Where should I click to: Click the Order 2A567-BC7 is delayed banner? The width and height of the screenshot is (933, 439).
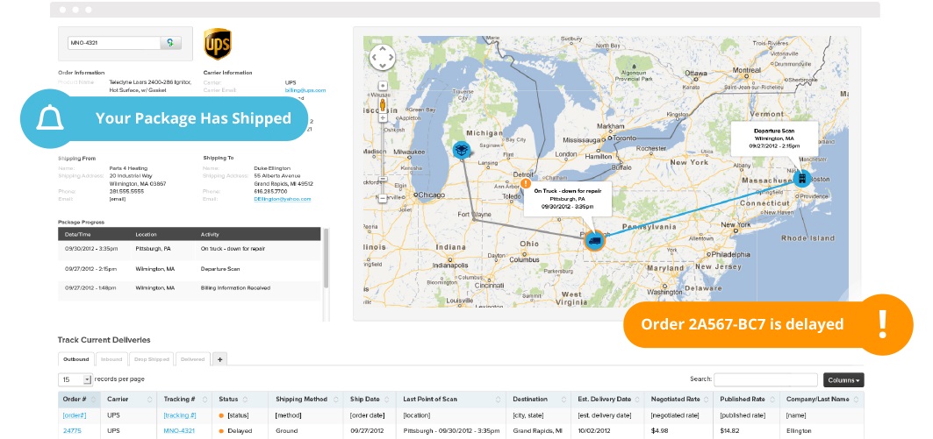[x=768, y=324]
